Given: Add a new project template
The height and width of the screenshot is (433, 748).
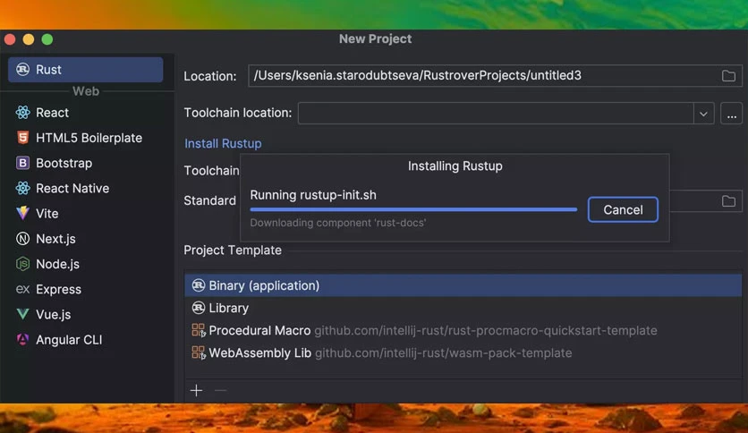Looking at the screenshot, I should [196, 391].
